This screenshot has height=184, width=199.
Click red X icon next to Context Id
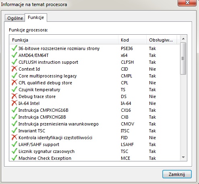point(14,69)
